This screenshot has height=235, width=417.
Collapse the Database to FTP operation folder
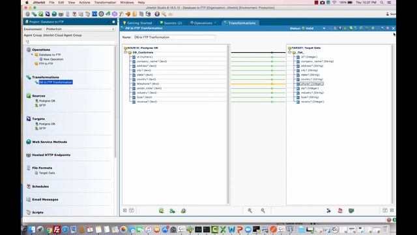(32, 55)
